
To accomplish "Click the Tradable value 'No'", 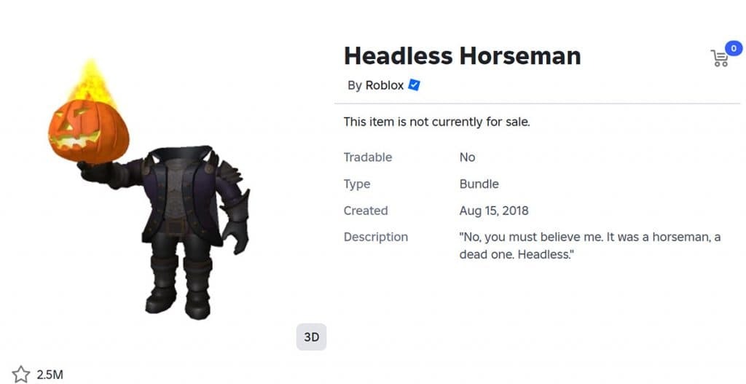I will point(467,157).
